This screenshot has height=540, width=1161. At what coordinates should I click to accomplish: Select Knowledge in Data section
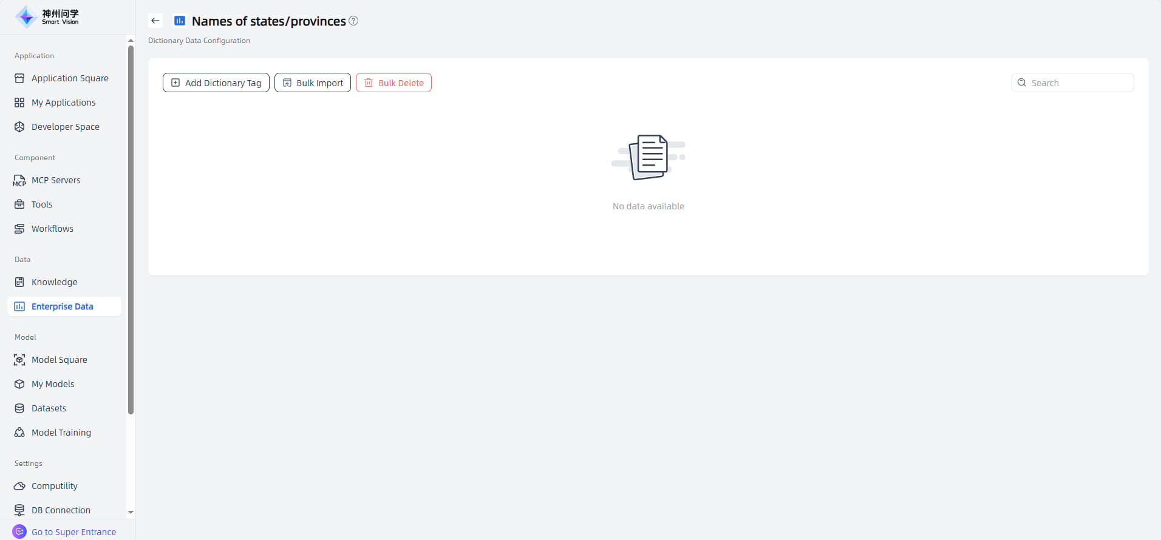(54, 282)
